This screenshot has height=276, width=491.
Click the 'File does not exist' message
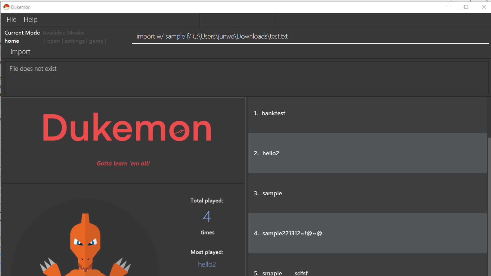point(33,69)
